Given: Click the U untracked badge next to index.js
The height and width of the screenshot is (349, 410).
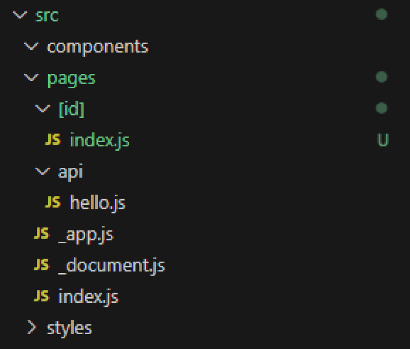Looking at the screenshot, I should [x=382, y=140].
